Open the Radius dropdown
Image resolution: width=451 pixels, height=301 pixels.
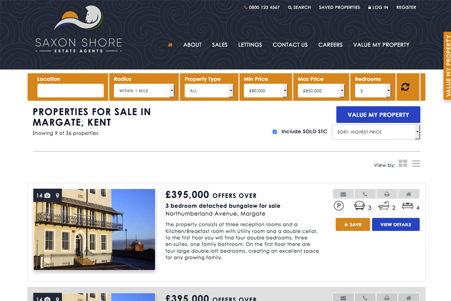click(144, 91)
